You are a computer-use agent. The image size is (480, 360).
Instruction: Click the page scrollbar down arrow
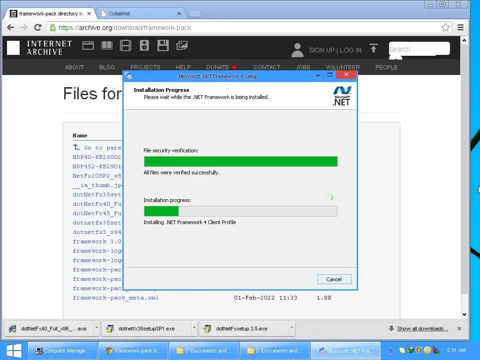coord(464,314)
